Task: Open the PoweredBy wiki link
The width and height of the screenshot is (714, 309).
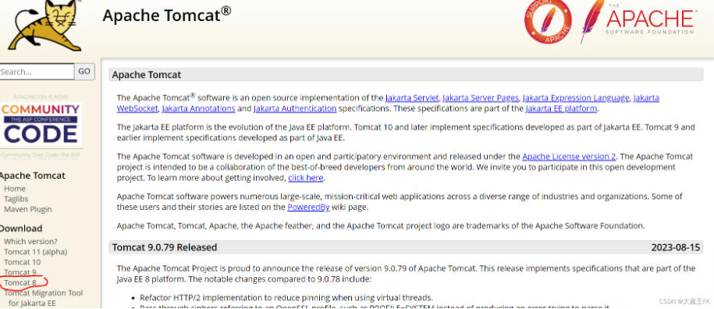Action: tap(308, 207)
